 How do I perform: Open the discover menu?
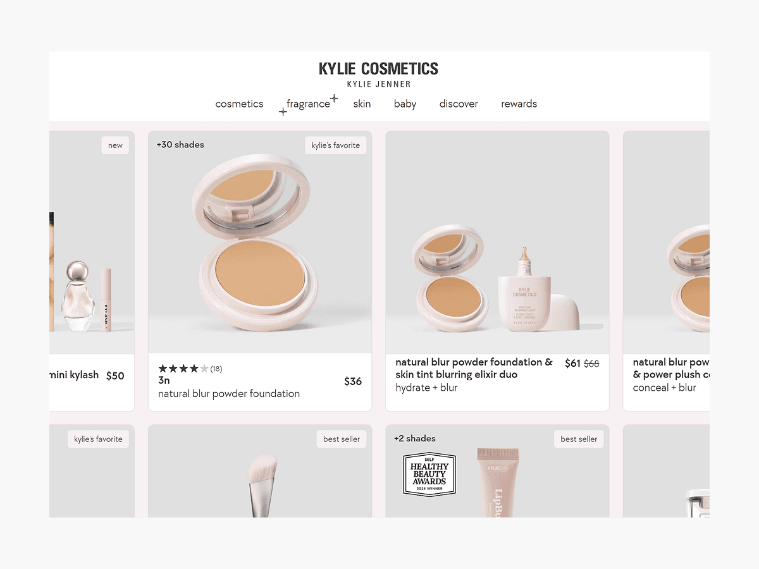[459, 104]
